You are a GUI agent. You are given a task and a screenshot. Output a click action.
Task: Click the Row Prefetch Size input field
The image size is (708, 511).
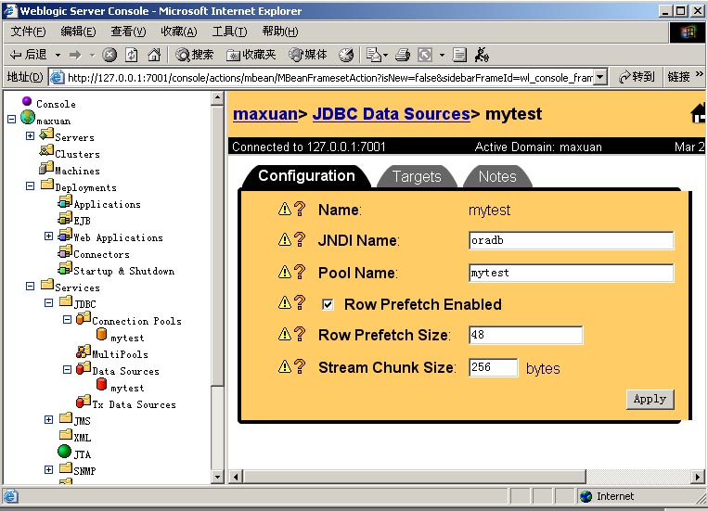coord(525,335)
